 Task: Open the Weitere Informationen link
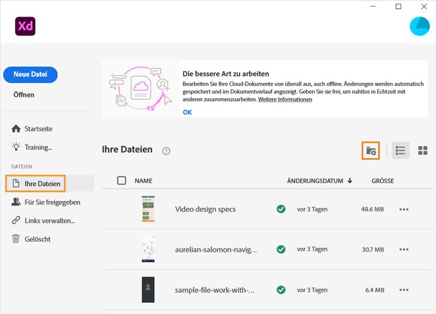[285, 100]
